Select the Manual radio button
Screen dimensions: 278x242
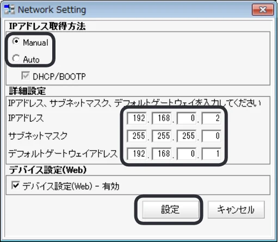tap(16, 42)
